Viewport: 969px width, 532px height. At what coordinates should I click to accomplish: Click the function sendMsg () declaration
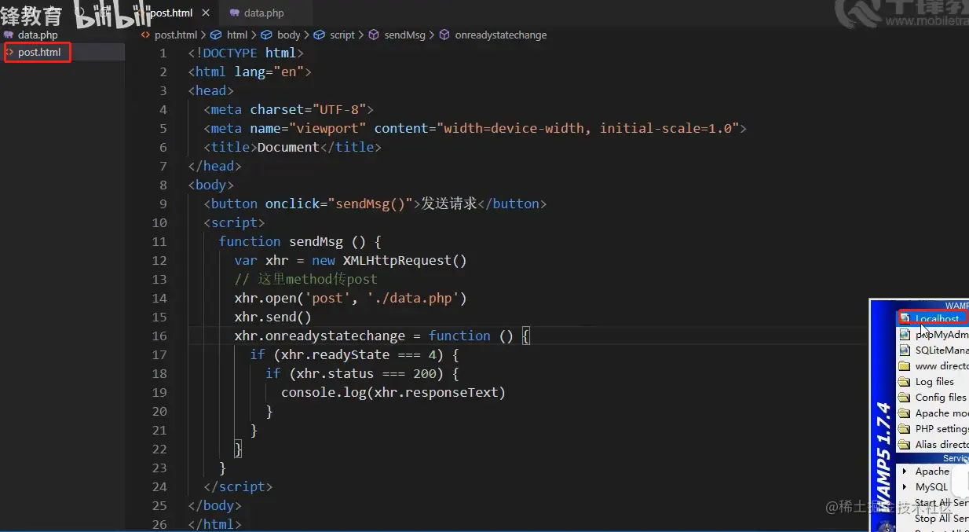point(300,241)
